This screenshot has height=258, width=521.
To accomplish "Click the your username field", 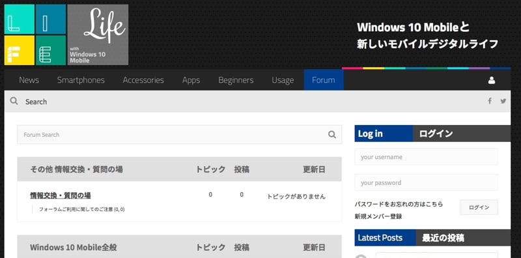I will coord(427,157).
